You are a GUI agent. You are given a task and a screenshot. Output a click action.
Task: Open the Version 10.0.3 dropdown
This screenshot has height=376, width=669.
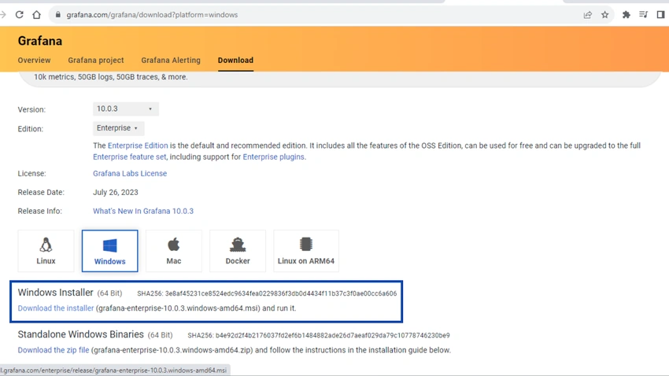tap(125, 109)
